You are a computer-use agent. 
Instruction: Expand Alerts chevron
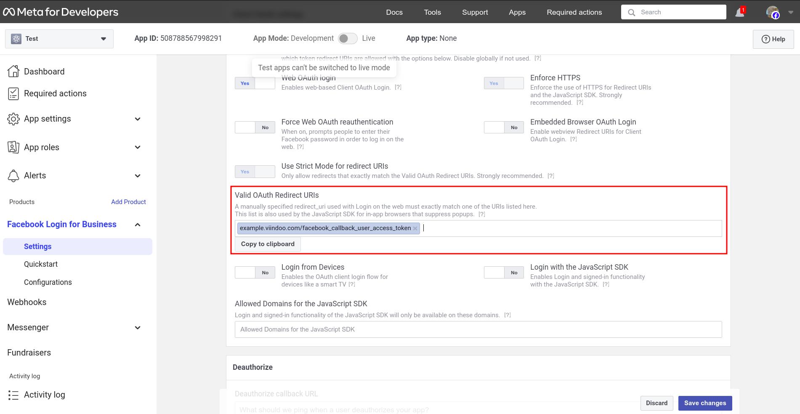[x=138, y=176]
